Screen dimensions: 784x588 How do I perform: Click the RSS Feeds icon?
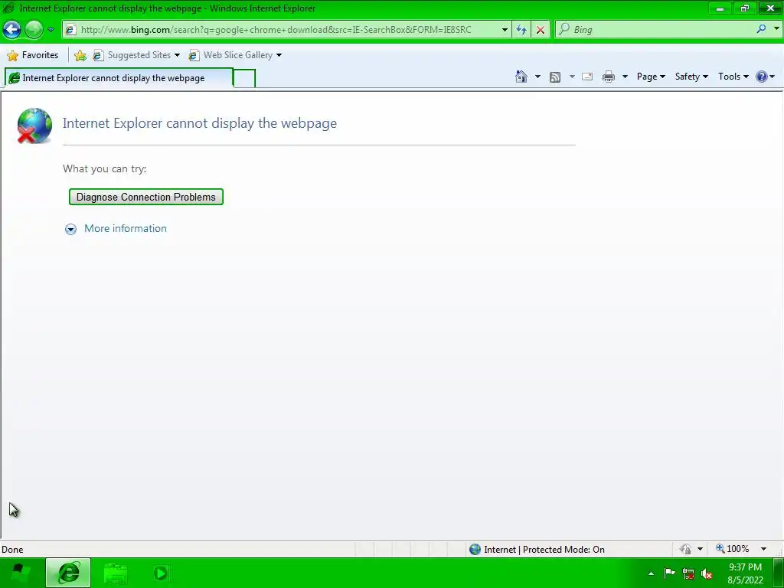pos(555,77)
